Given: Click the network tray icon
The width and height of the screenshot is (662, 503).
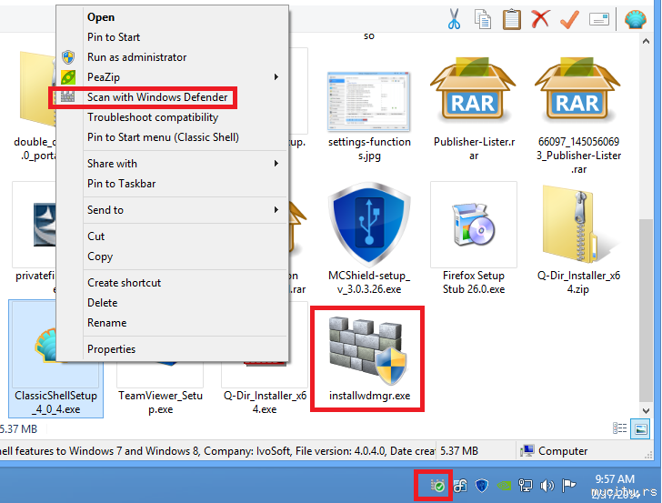Looking at the screenshot, I should [x=526, y=485].
